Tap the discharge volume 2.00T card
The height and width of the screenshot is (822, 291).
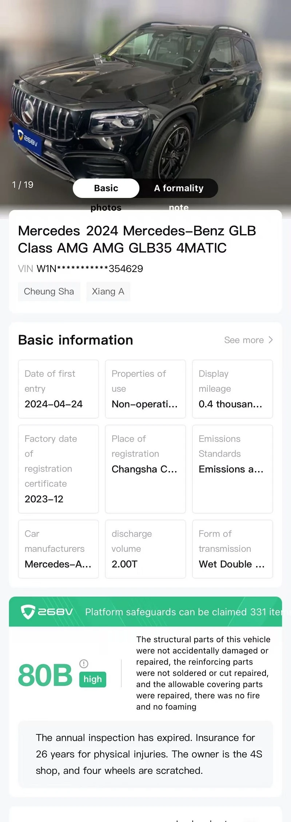(145, 549)
